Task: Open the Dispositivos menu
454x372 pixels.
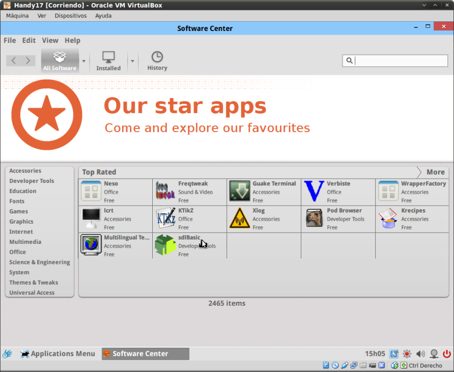Action: click(x=70, y=16)
